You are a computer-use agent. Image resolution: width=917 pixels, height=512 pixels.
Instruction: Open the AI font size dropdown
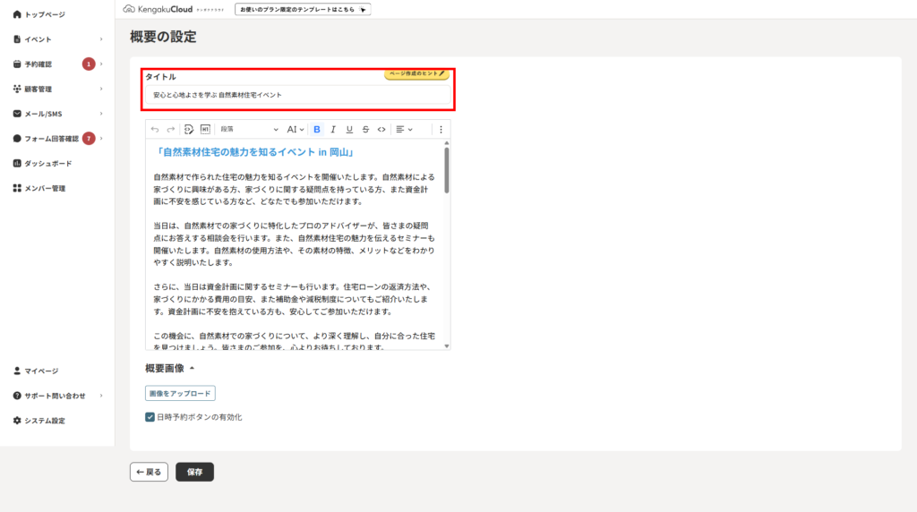[296, 130]
